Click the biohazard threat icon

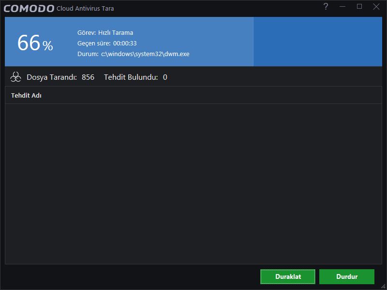tap(16, 77)
